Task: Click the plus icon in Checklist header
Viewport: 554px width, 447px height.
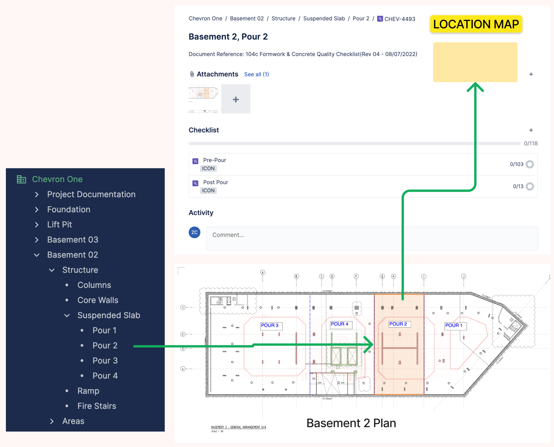Action: click(531, 130)
